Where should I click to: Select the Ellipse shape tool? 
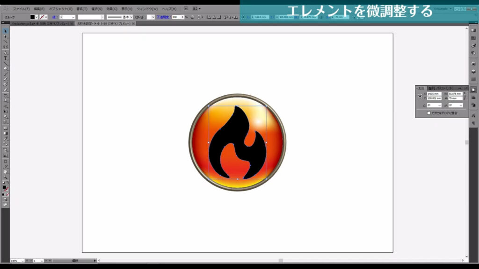pos(6,69)
